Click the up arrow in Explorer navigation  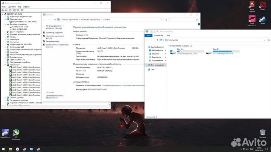coord(157,40)
